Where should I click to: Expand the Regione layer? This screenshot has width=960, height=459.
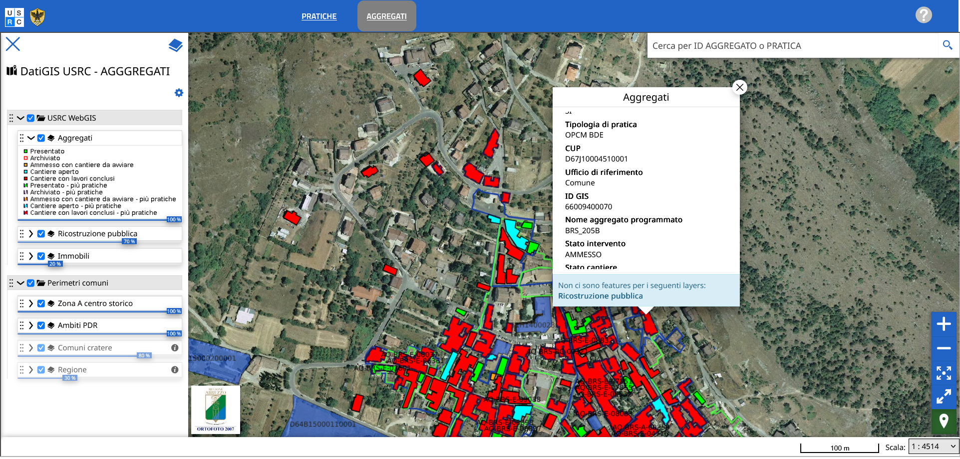pyautogui.click(x=31, y=370)
